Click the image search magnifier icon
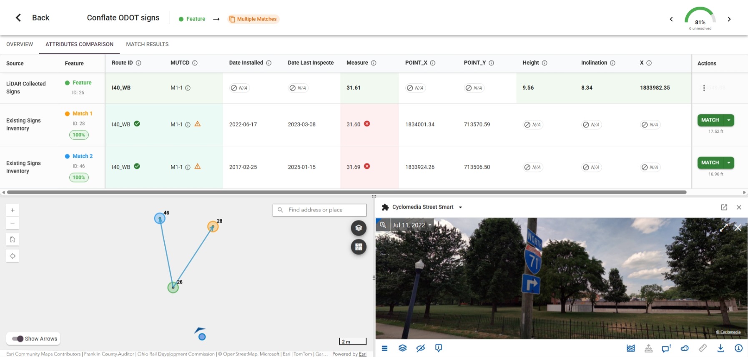This screenshot has height=357, width=748. [x=383, y=225]
